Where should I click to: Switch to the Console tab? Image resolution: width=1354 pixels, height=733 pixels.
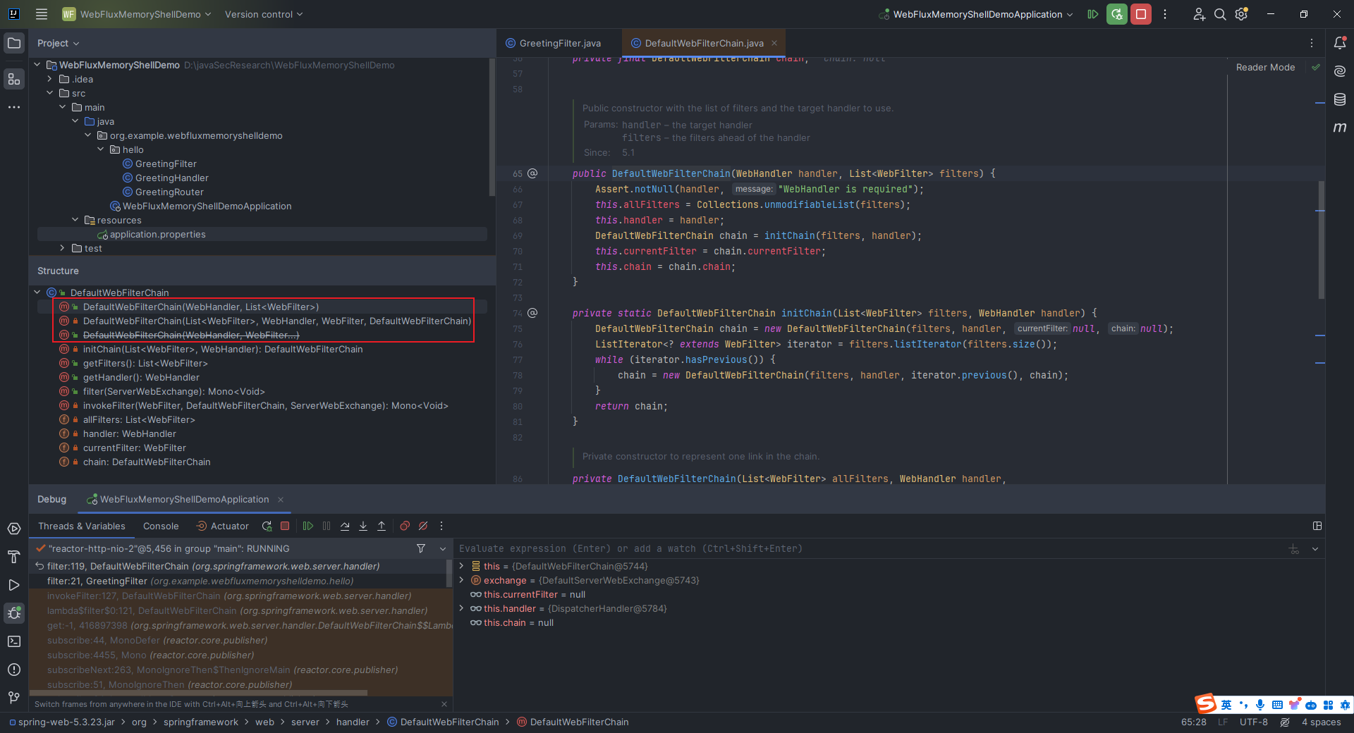[x=161, y=526]
